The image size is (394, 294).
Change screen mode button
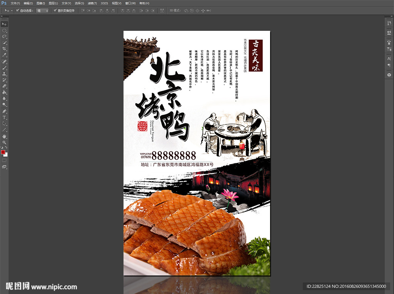point(4,166)
